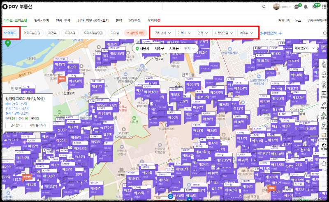Open the MY관심 tab
This screenshot has width=329, height=202.
pos(135,20)
